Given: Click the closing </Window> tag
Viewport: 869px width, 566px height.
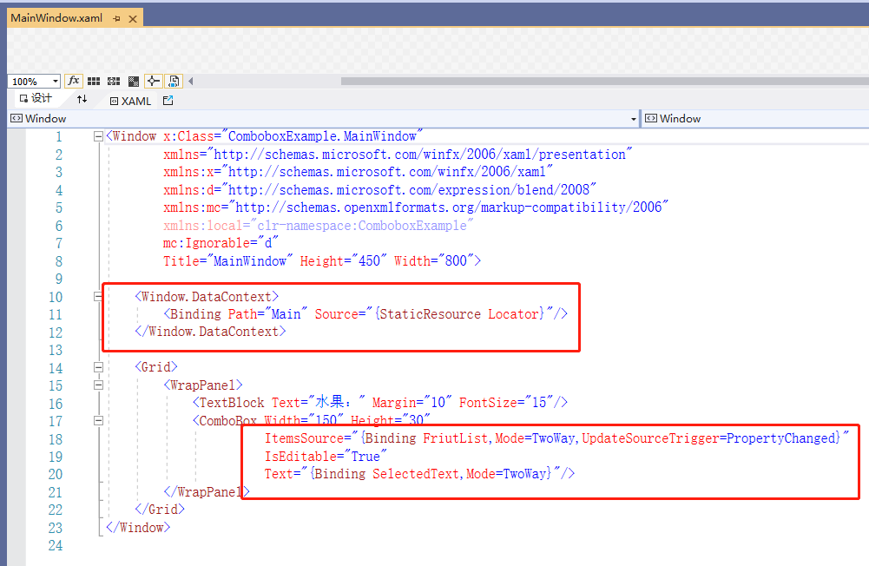Looking at the screenshot, I should click(138, 527).
